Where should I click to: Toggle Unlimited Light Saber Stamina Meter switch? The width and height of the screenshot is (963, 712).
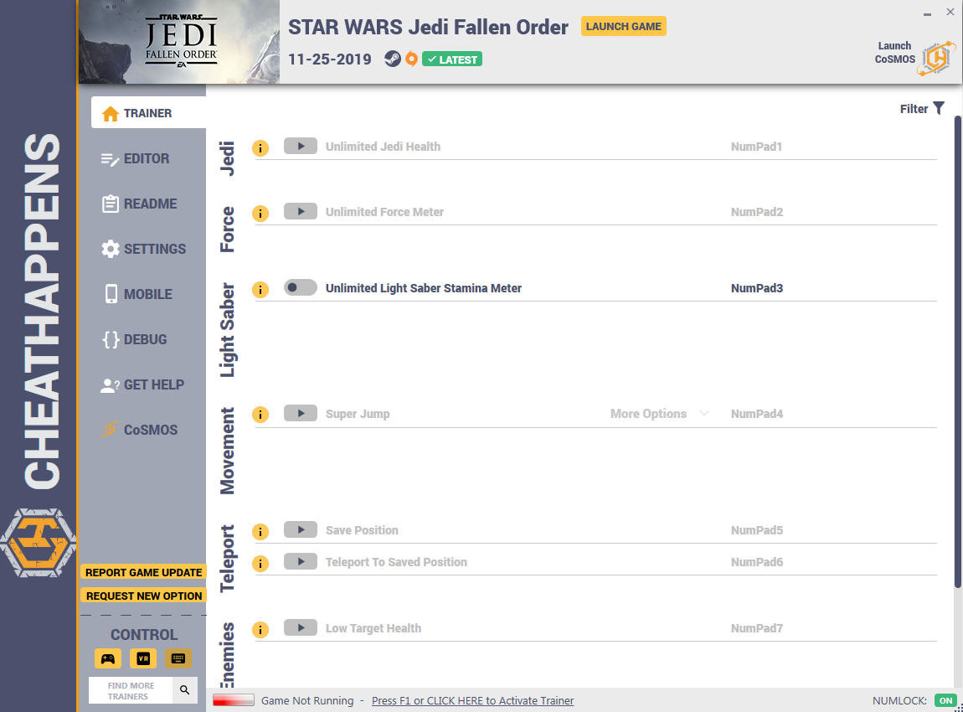point(301,287)
